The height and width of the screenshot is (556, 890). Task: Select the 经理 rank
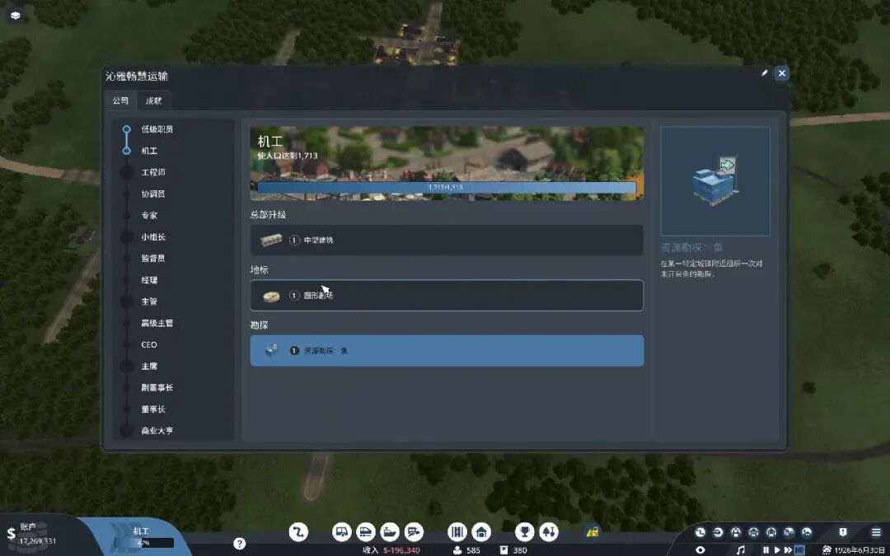point(149,280)
